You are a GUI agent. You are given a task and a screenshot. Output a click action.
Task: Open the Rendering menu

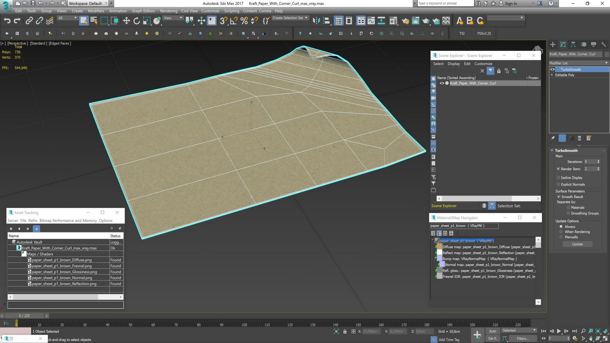pos(168,11)
